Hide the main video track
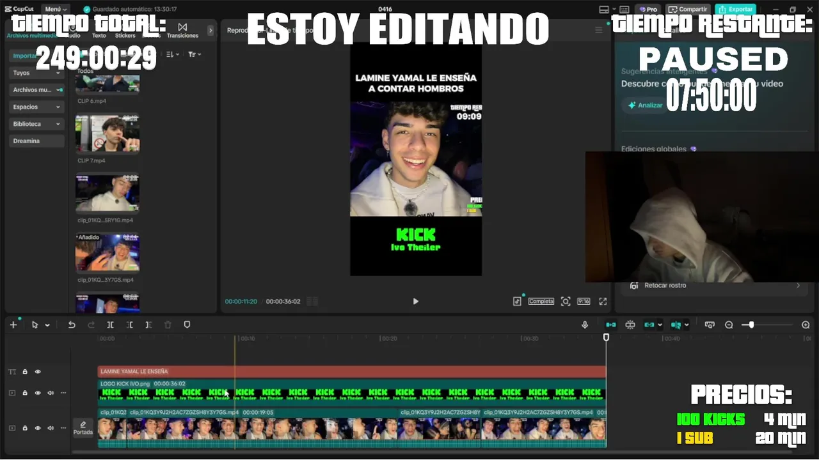This screenshot has width=819, height=460. pyautogui.click(x=38, y=428)
